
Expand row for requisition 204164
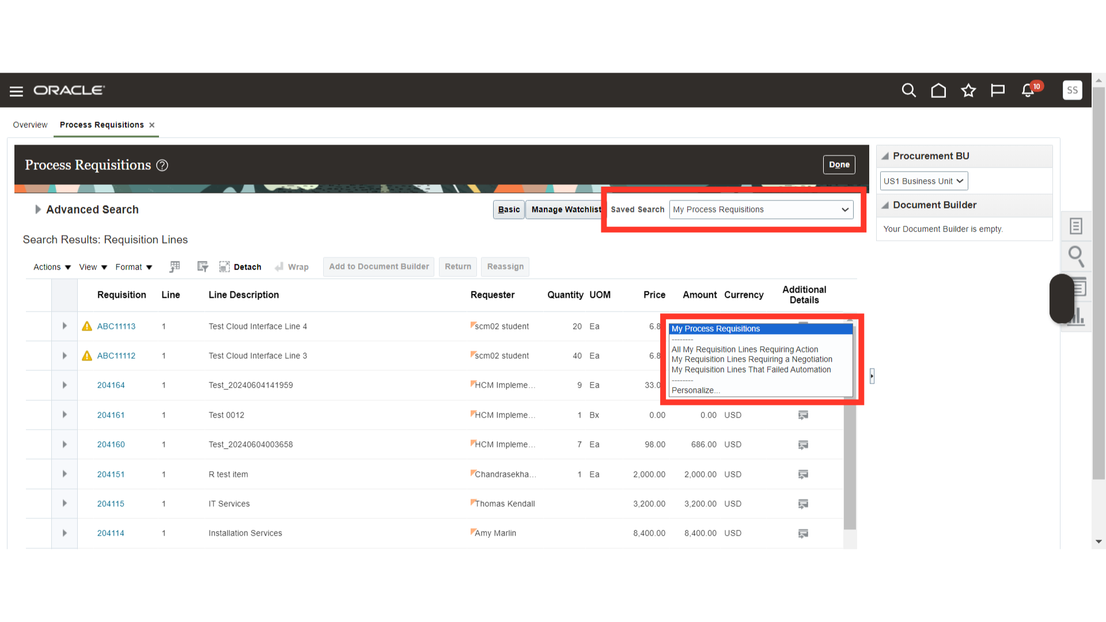[65, 385]
